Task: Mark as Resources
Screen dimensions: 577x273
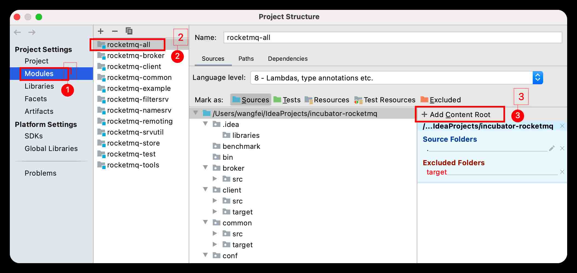Action: [x=327, y=100]
